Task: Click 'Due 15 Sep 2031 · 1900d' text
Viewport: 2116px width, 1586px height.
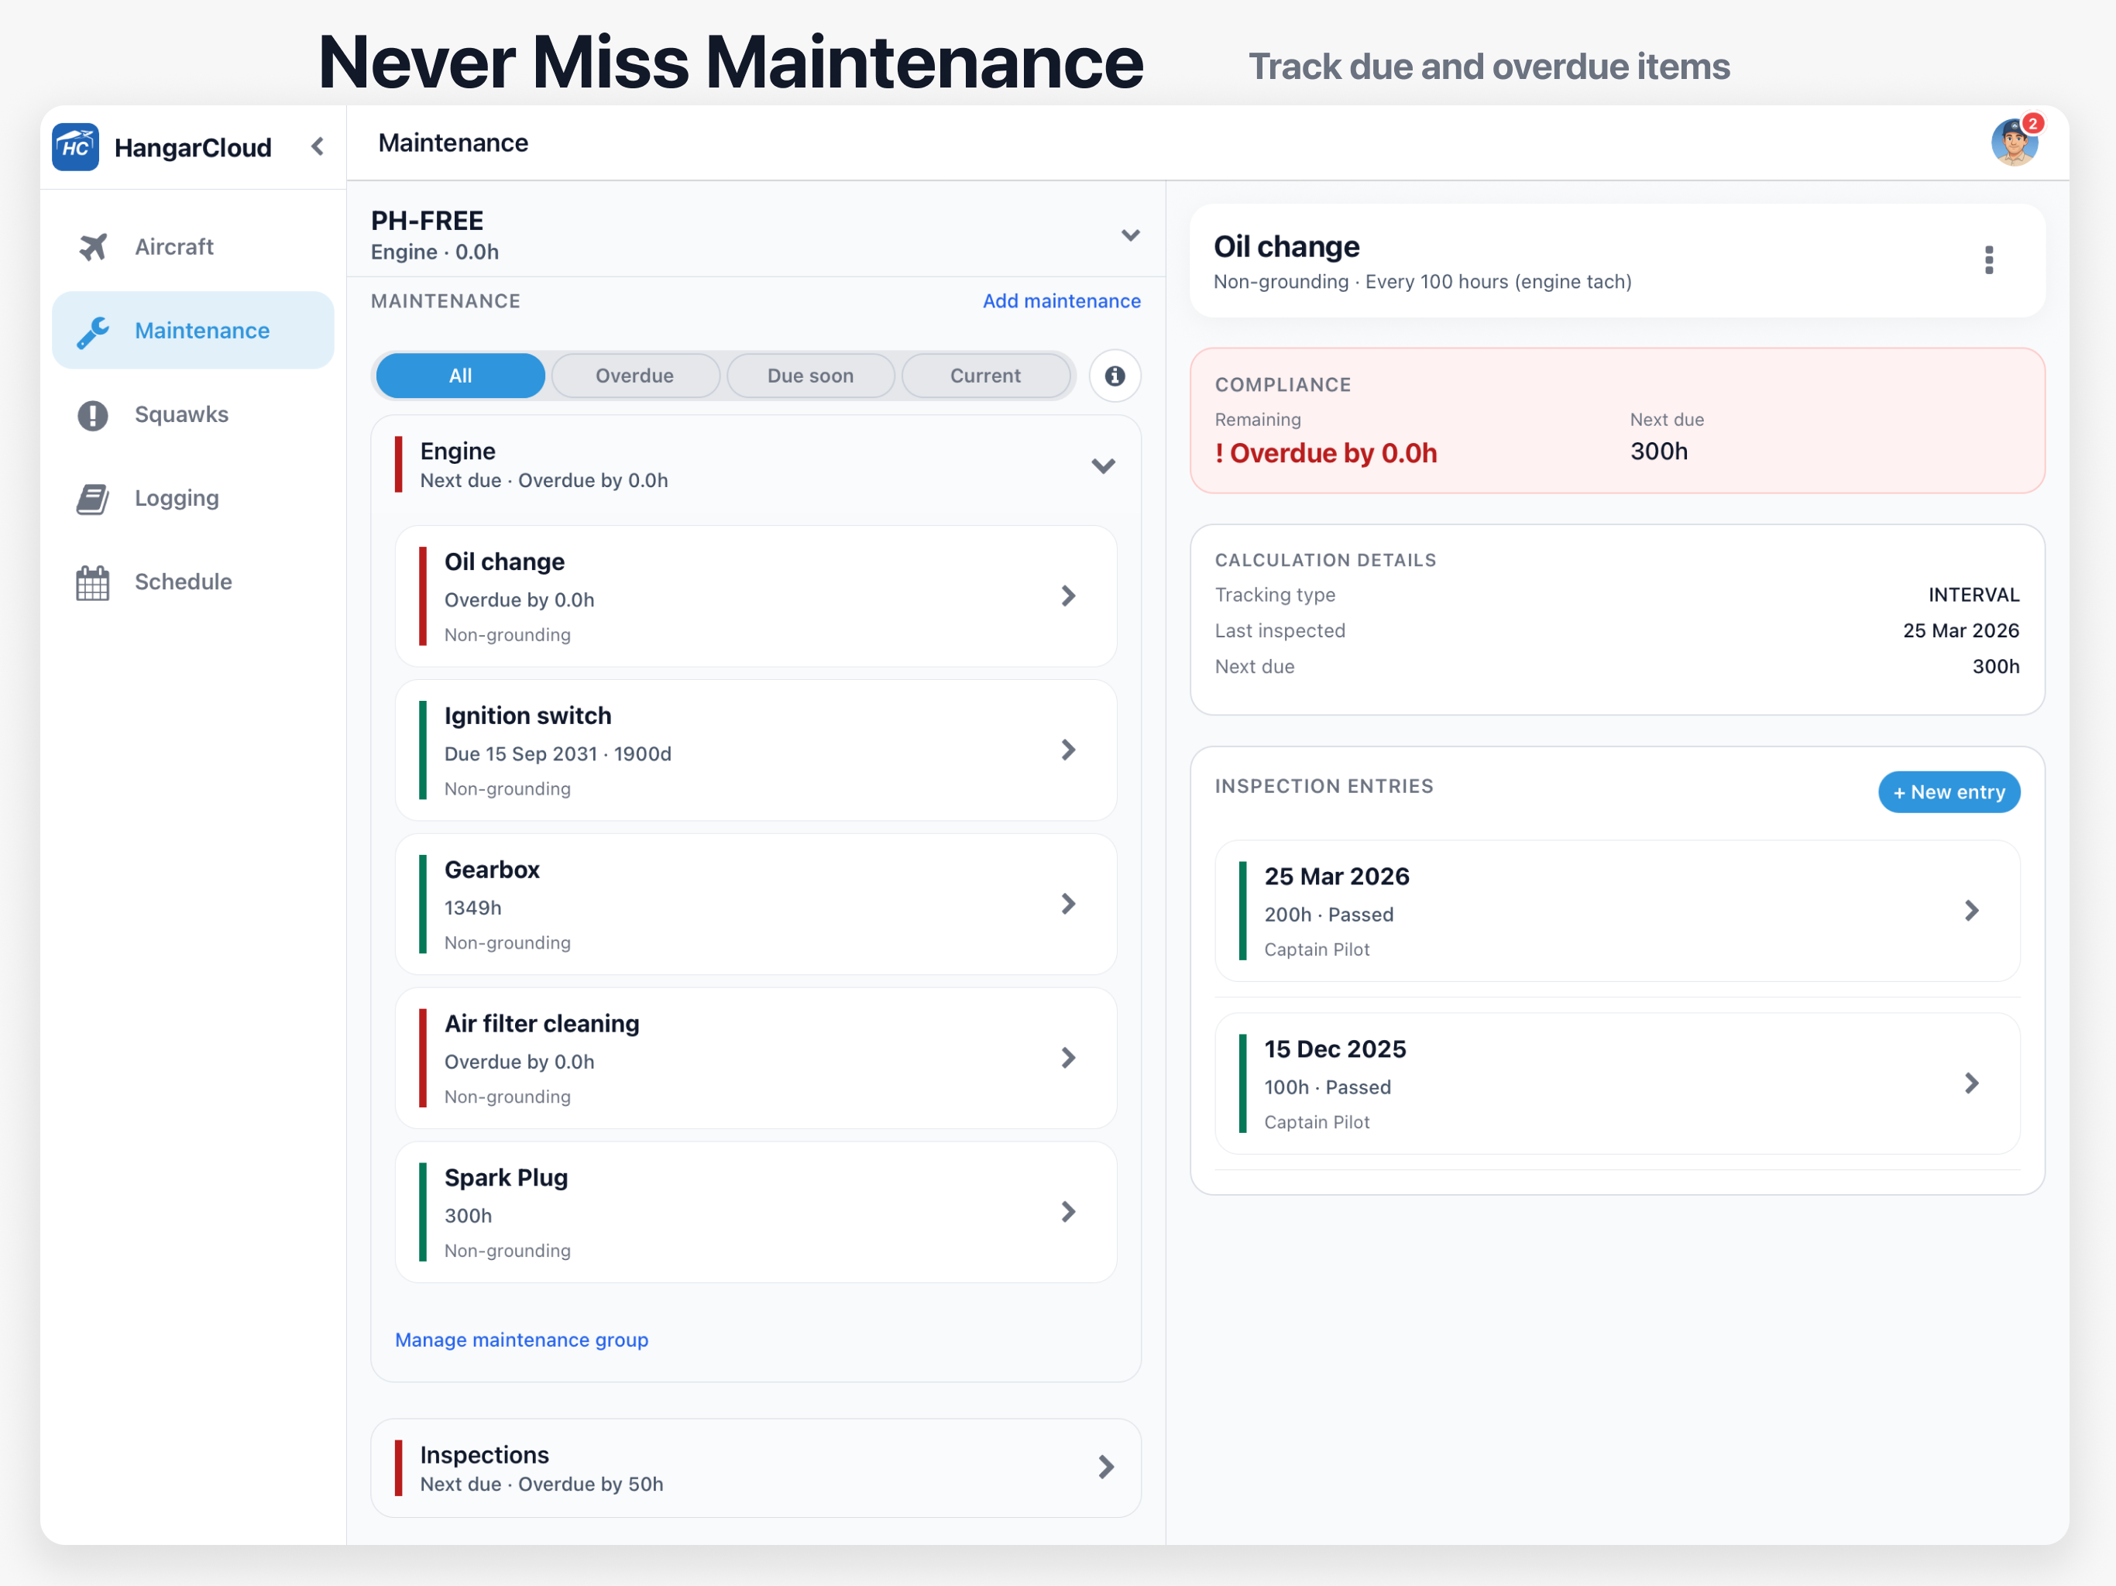Action: (x=558, y=754)
